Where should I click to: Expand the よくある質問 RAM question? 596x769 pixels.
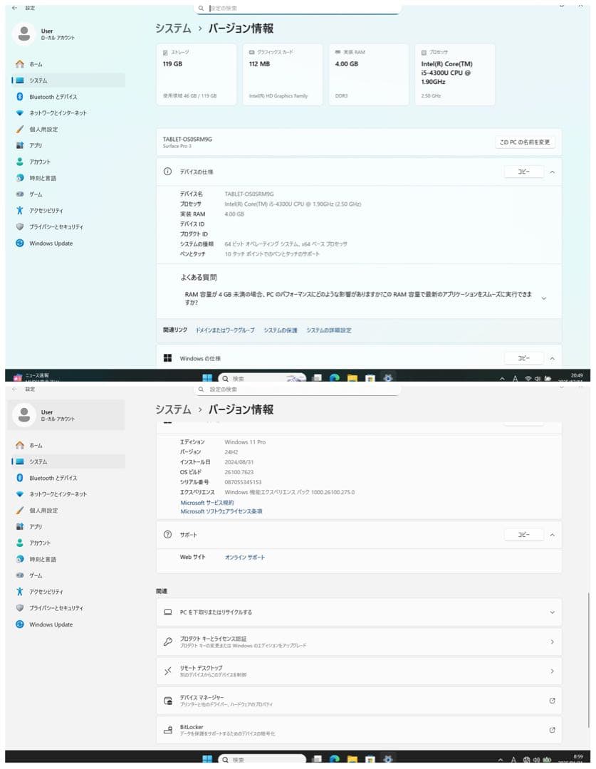[543, 298]
